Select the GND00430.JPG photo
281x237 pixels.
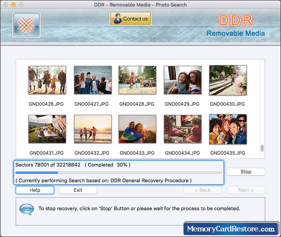(x=228, y=80)
